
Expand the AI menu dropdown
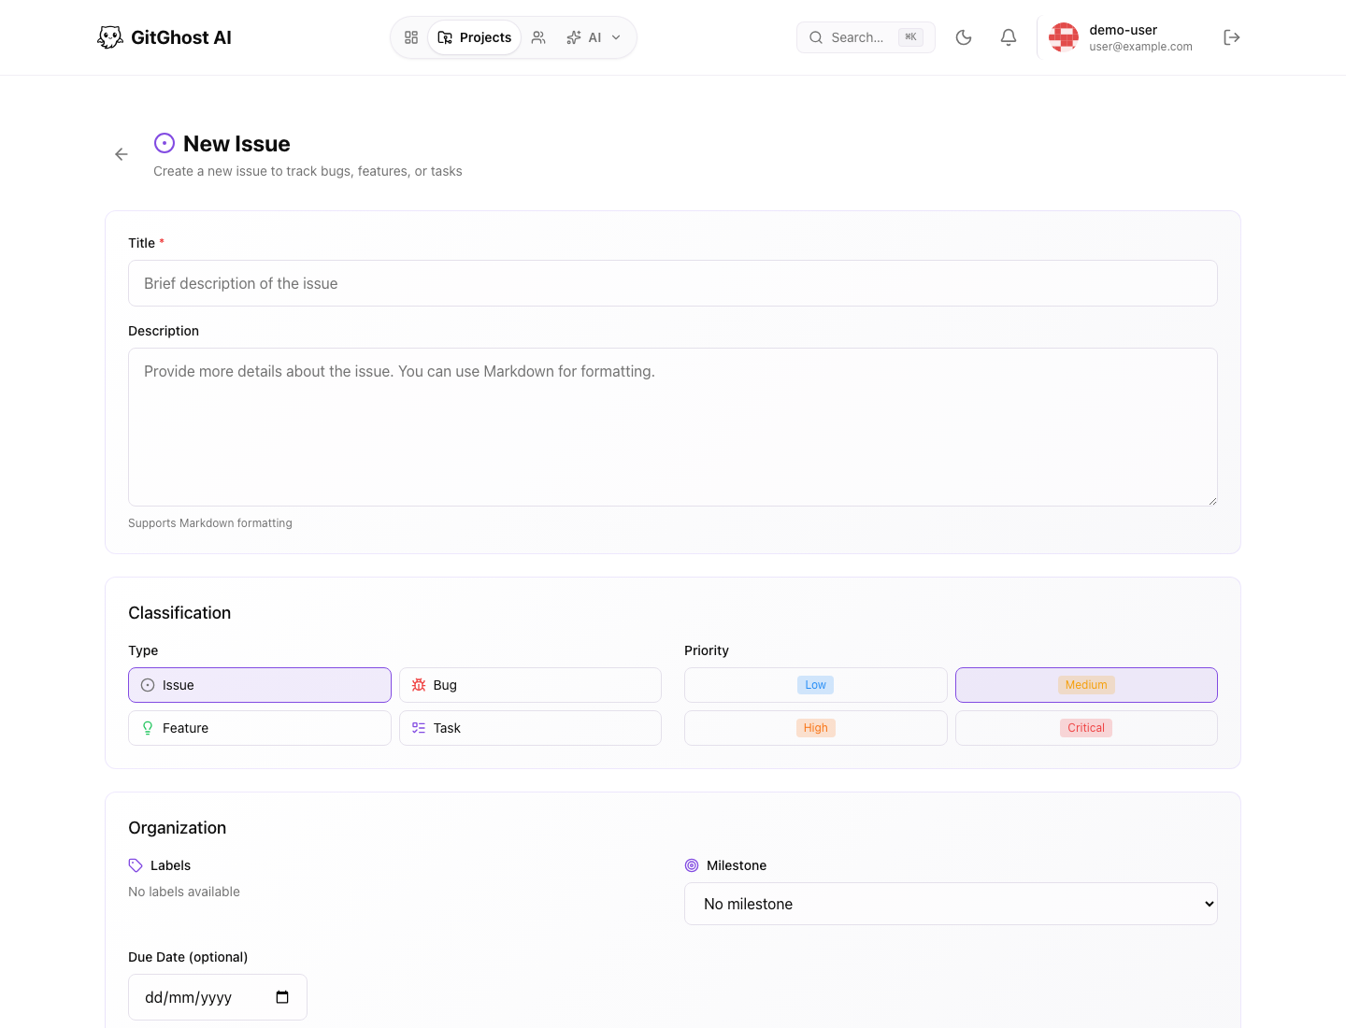tap(594, 37)
